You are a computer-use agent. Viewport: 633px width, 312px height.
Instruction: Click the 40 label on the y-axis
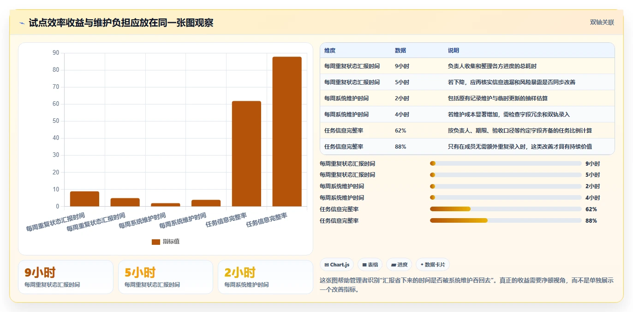click(56, 138)
